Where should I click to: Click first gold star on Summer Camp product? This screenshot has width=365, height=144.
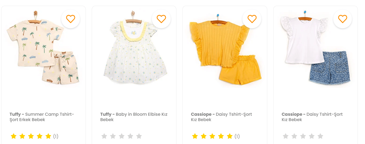(13, 136)
